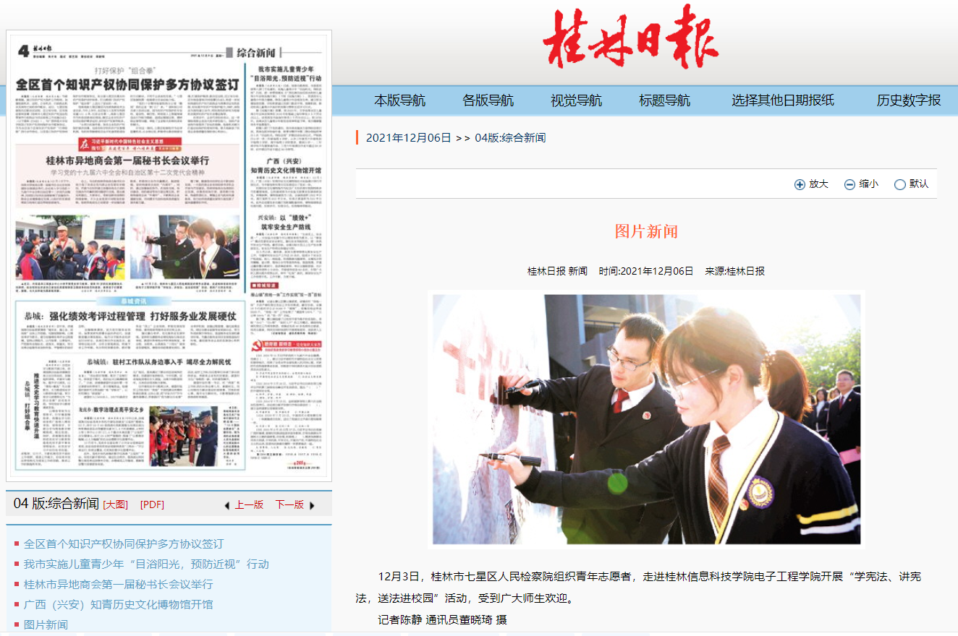
Task: Click the zoom-in plus icon beside 放大
Action: click(800, 184)
